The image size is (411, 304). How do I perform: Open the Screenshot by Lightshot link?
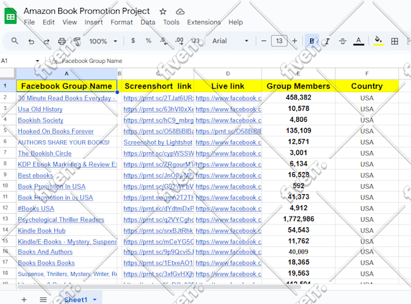tap(158, 142)
